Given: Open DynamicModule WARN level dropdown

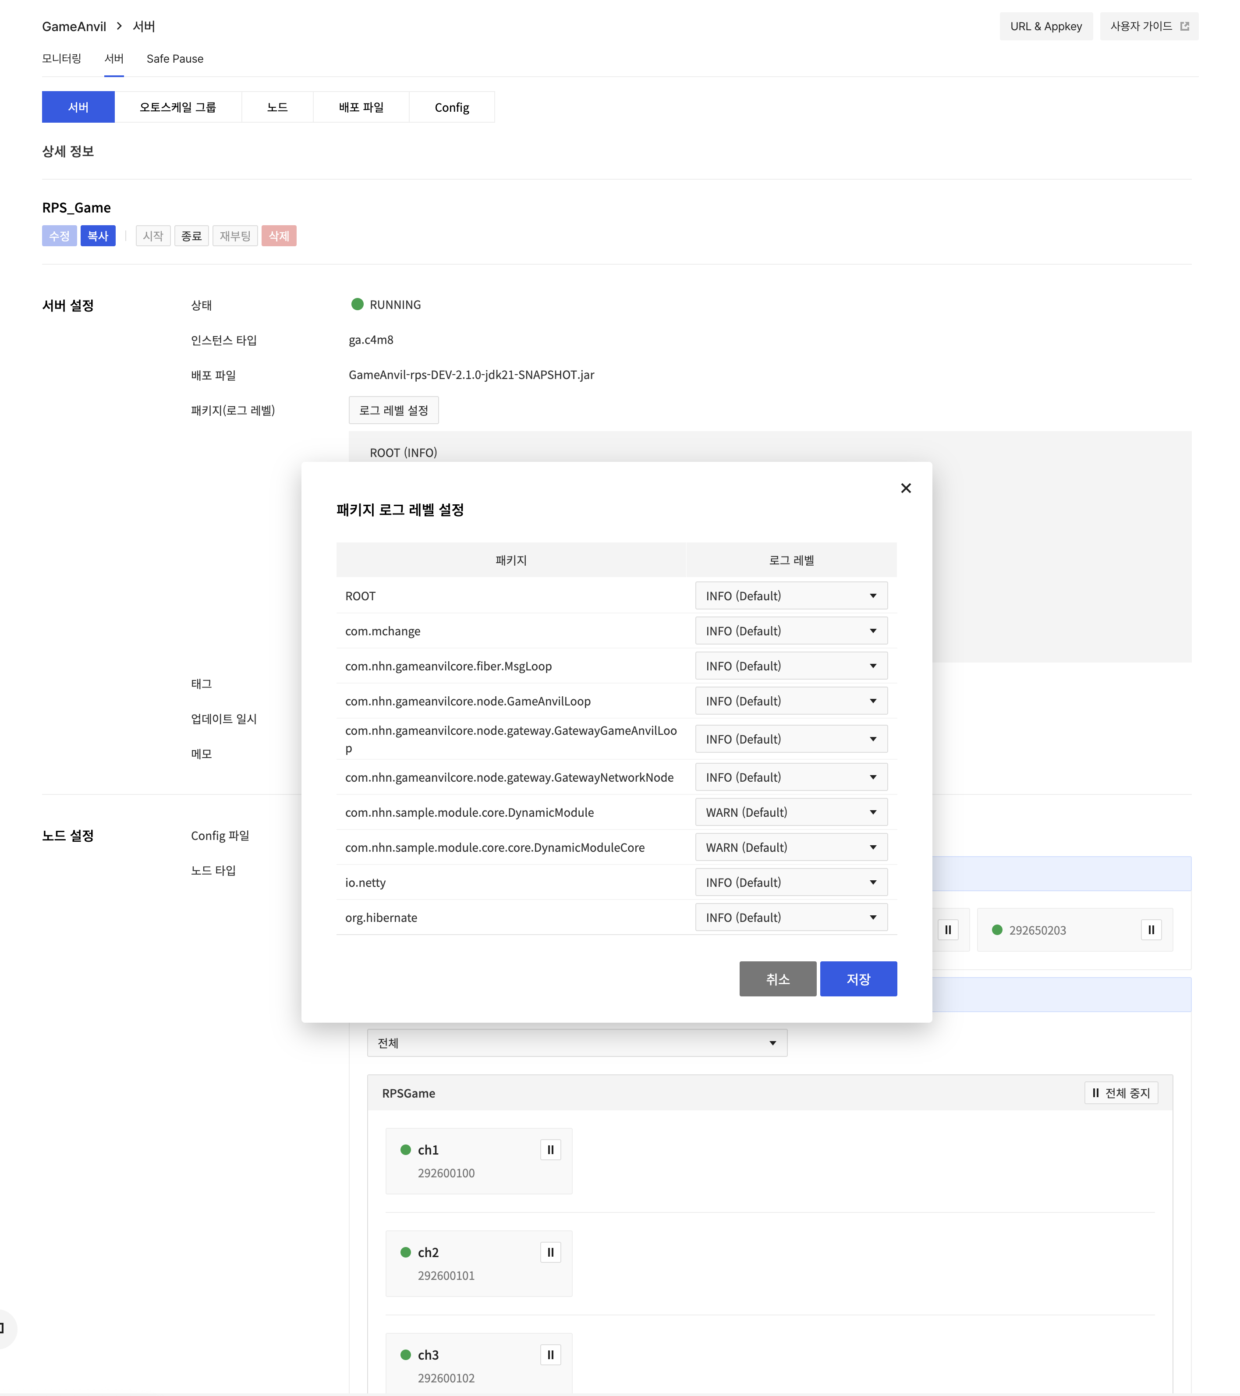Looking at the screenshot, I should 791,812.
